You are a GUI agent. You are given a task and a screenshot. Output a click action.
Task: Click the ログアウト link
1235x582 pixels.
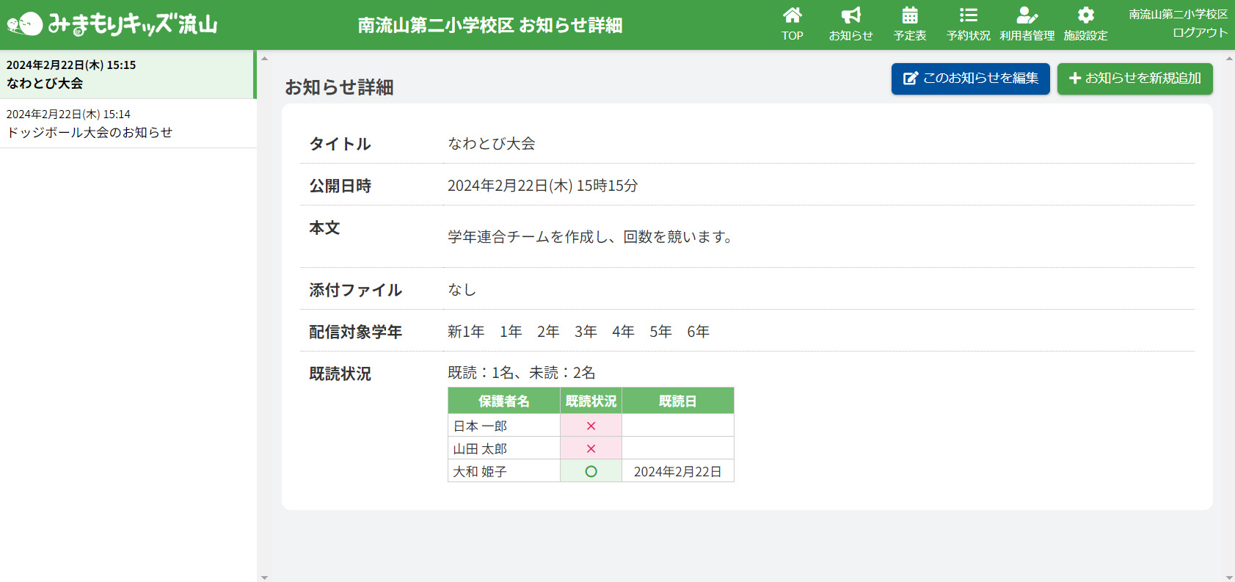pyautogui.click(x=1200, y=33)
